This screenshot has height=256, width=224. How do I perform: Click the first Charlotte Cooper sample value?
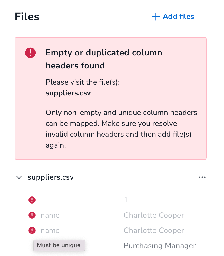(x=154, y=215)
